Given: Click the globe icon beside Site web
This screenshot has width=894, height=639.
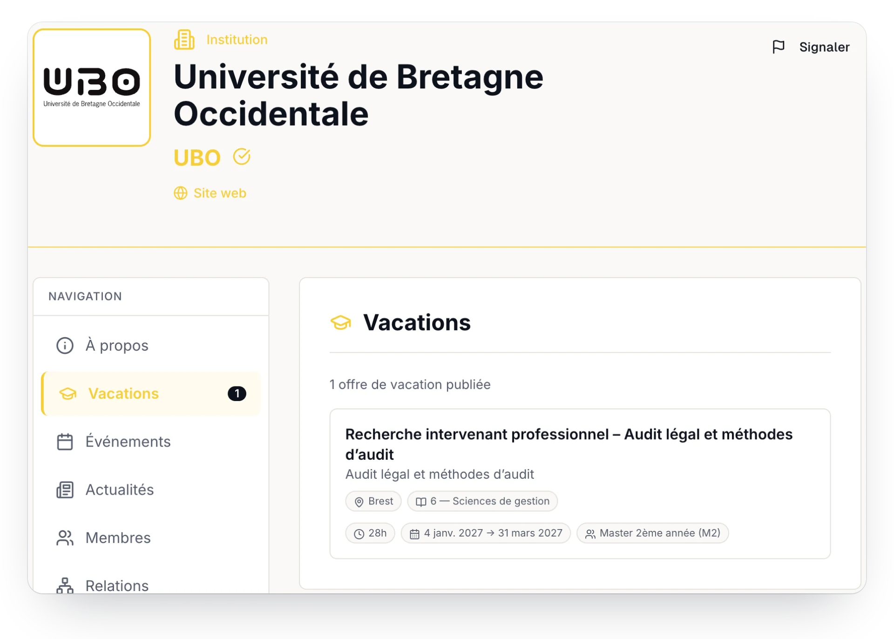Looking at the screenshot, I should click(181, 193).
